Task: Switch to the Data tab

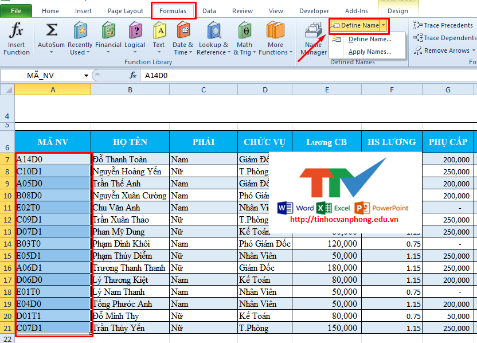Action: [209, 11]
